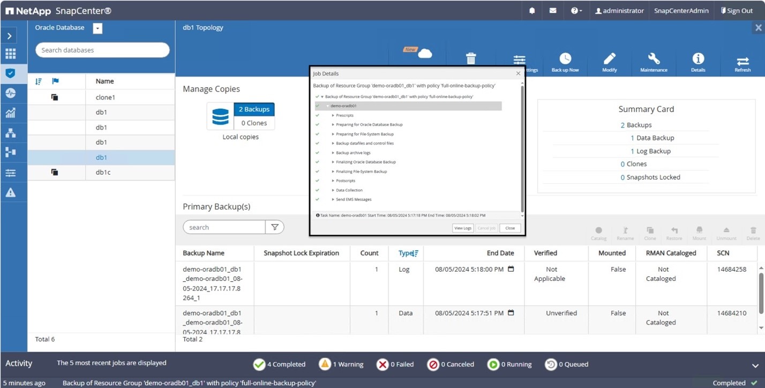
Task: Close the db1 Topology panel
Action: coord(758,27)
